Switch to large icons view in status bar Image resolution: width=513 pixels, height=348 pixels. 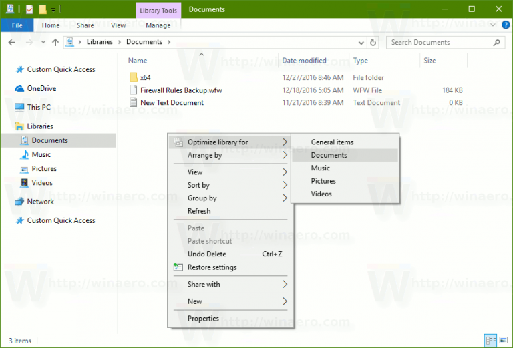[x=503, y=341]
